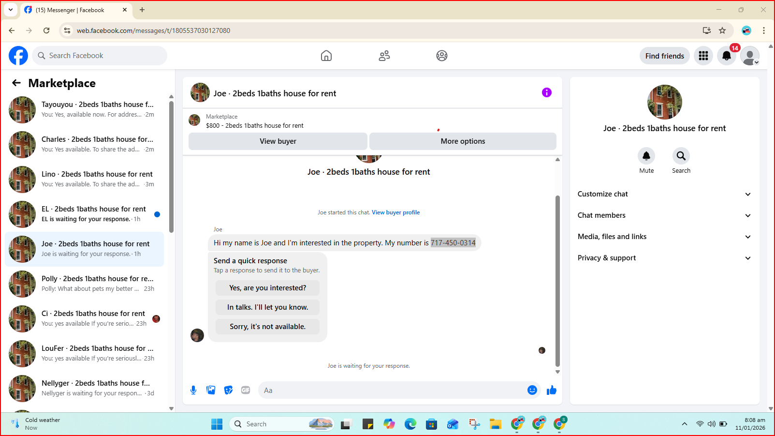775x436 pixels.
Task: Open the Friends icon in top navigation
Action: [384, 56]
